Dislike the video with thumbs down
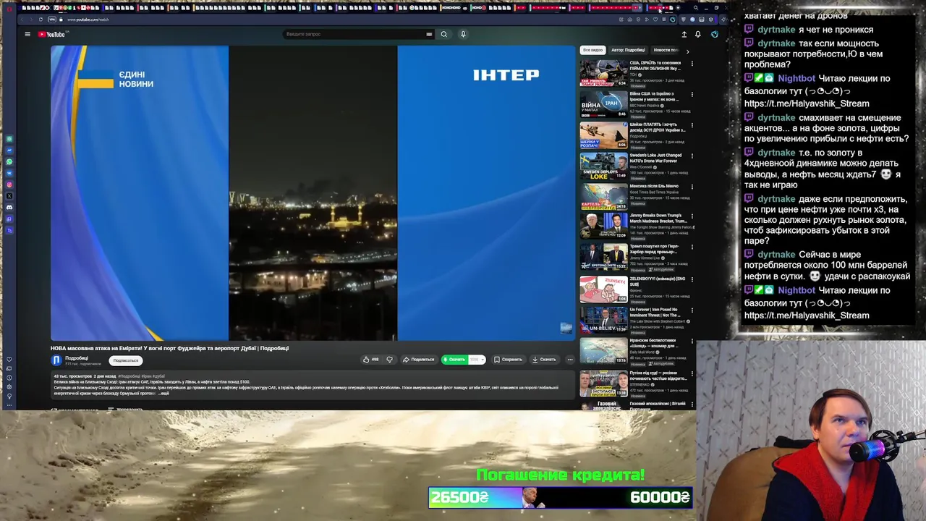 pyautogui.click(x=389, y=360)
